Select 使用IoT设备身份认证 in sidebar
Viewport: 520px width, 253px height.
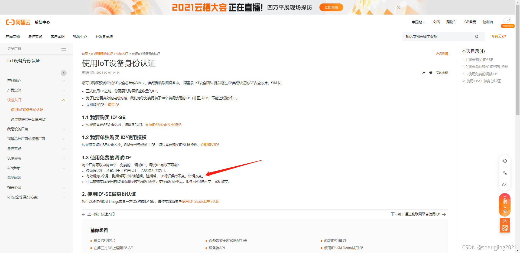27,110
